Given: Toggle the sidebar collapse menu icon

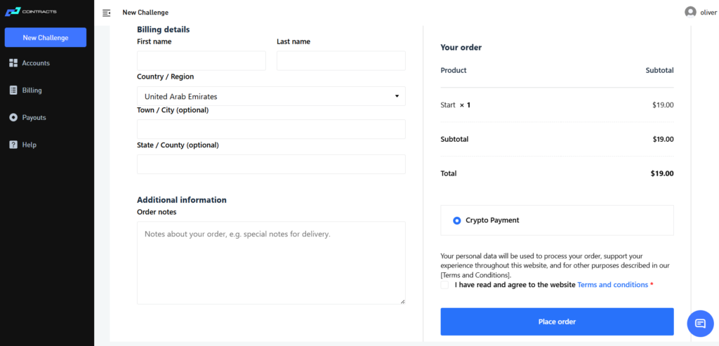Looking at the screenshot, I should coord(107,13).
